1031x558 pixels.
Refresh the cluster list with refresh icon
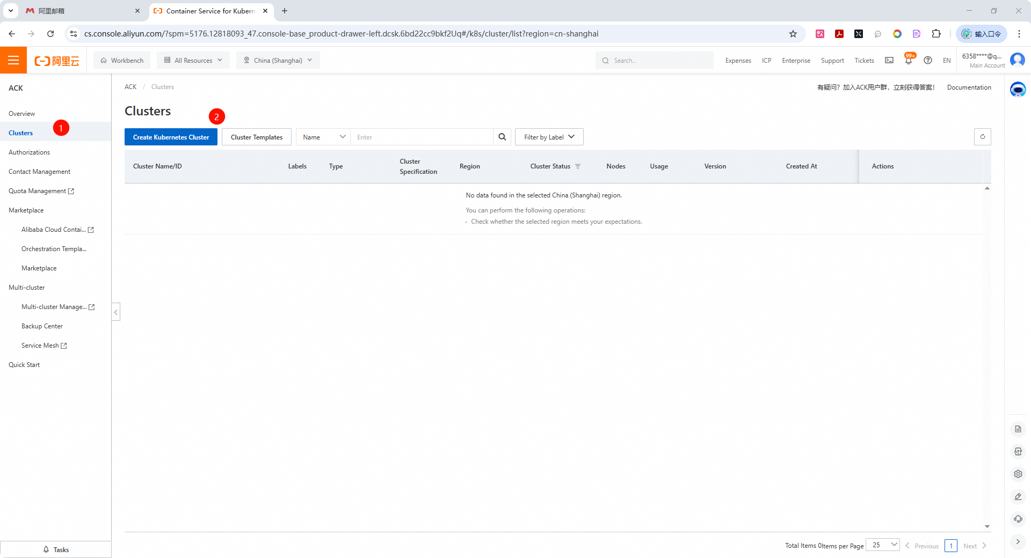pyautogui.click(x=982, y=137)
